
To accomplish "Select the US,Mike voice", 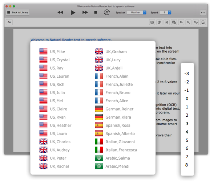I will tap(52, 52).
